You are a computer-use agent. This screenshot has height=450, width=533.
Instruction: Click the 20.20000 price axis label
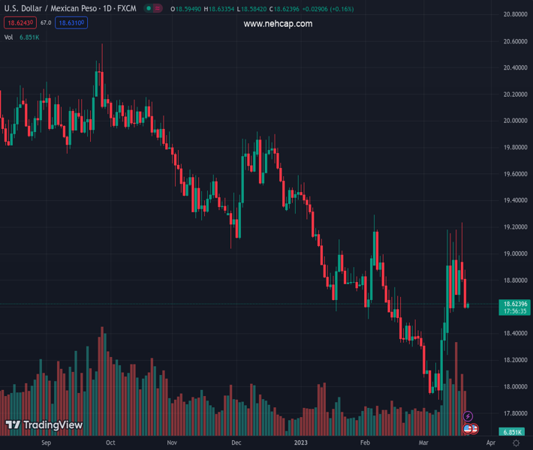515,94
